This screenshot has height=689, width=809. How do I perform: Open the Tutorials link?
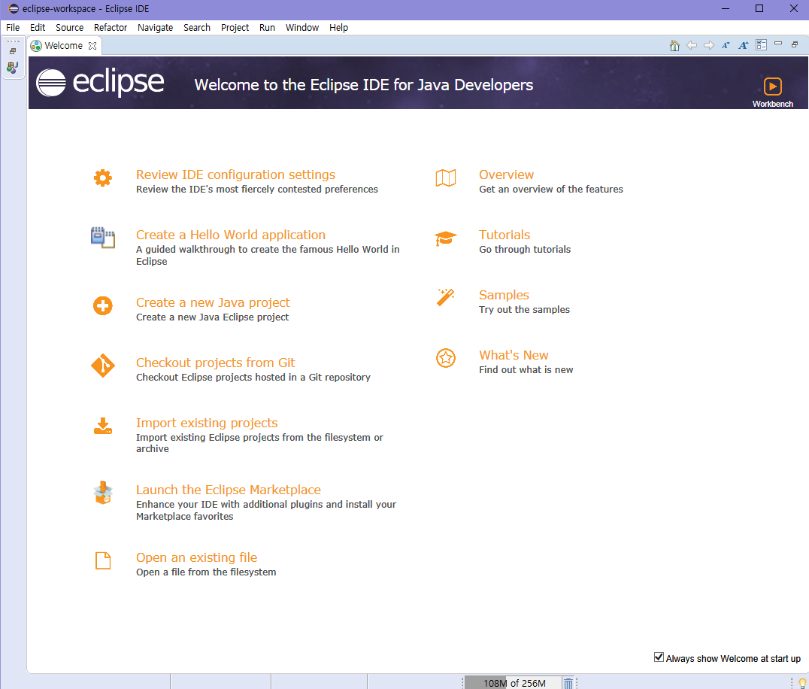coord(504,235)
